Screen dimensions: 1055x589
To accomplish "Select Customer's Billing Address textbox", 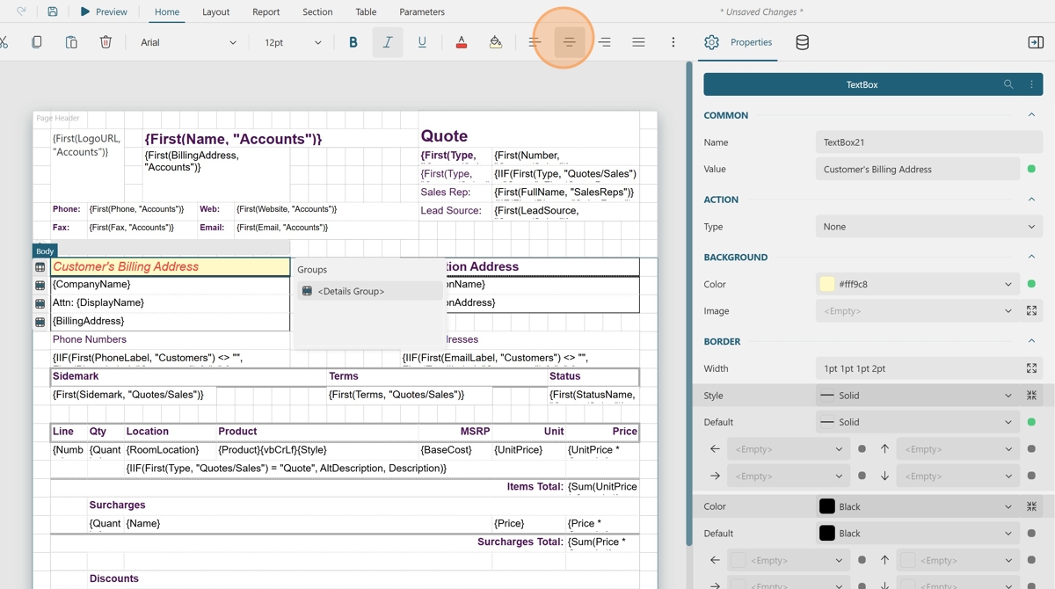I will (170, 266).
